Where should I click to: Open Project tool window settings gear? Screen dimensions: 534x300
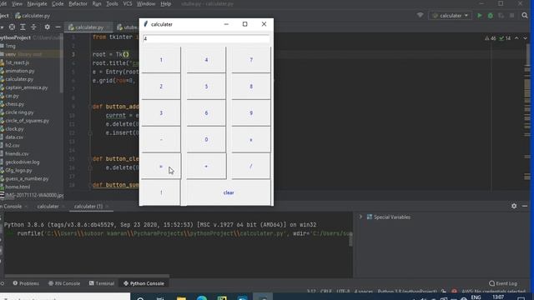(x=47, y=27)
